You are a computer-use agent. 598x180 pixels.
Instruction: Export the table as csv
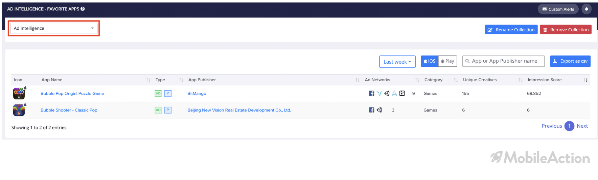[570, 61]
